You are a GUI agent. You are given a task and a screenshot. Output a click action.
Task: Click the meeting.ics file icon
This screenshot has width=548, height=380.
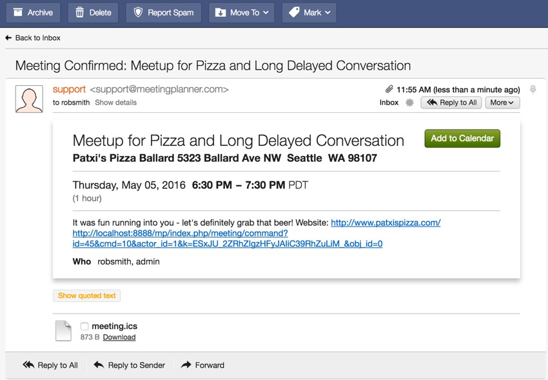point(63,330)
